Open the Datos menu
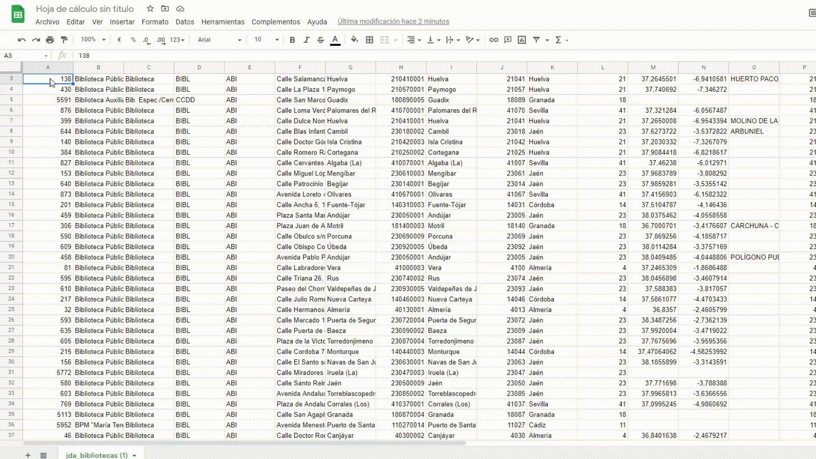Viewport: 816px width, 459px height. click(x=185, y=22)
